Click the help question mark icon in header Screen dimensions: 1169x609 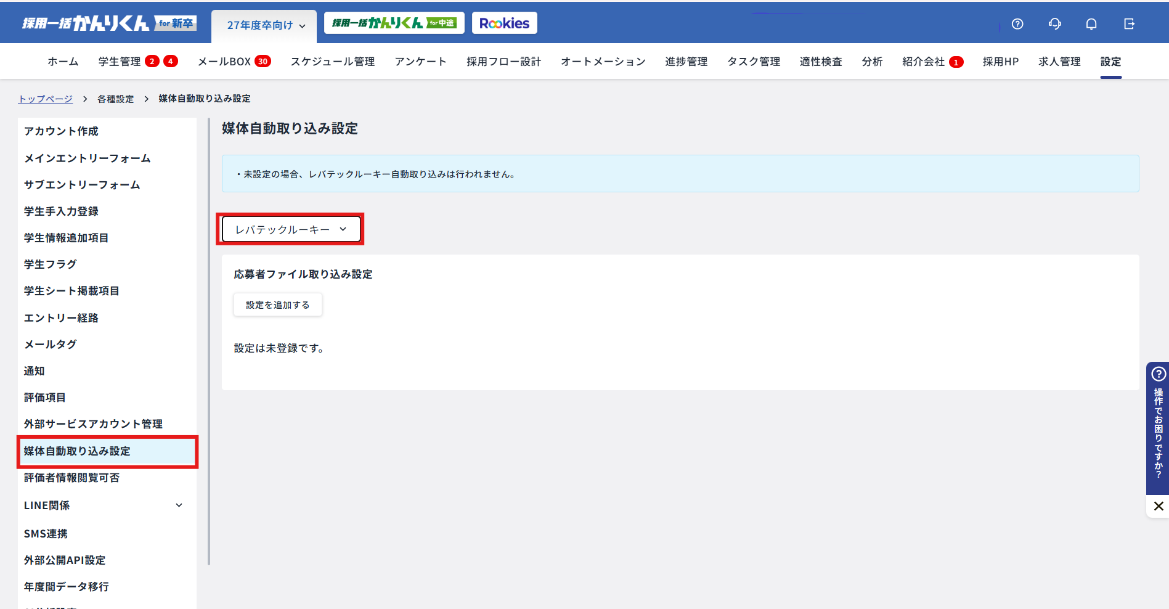coord(1017,24)
